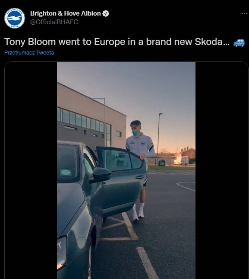Open the tweet's more options menu
Image resolution: width=249 pixels, height=279 pixels.
coord(244,13)
